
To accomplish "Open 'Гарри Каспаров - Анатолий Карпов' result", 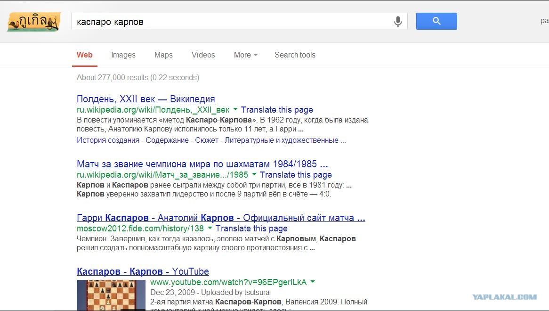I will pos(221,218).
